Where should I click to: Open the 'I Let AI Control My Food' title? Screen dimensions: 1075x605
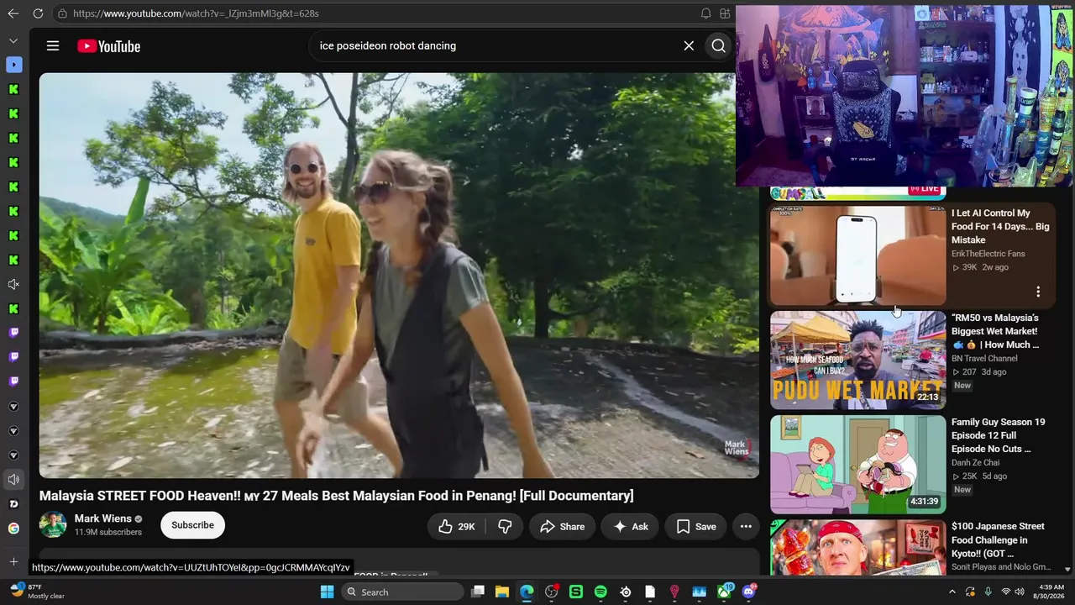pyautogui.click(x=1000, y=227)
